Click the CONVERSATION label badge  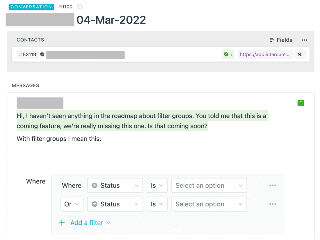click(31, 7)
